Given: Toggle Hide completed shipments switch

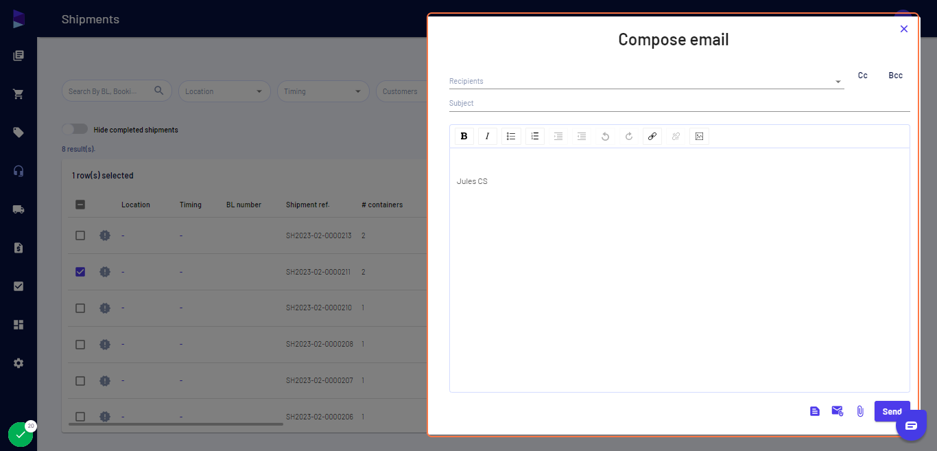Looking at the screenshot, I should tap(75, 129).
